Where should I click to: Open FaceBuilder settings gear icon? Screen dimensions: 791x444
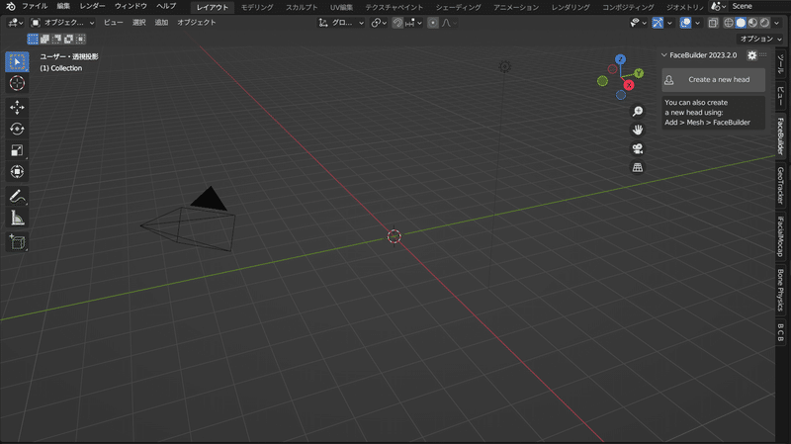[751, 55]
